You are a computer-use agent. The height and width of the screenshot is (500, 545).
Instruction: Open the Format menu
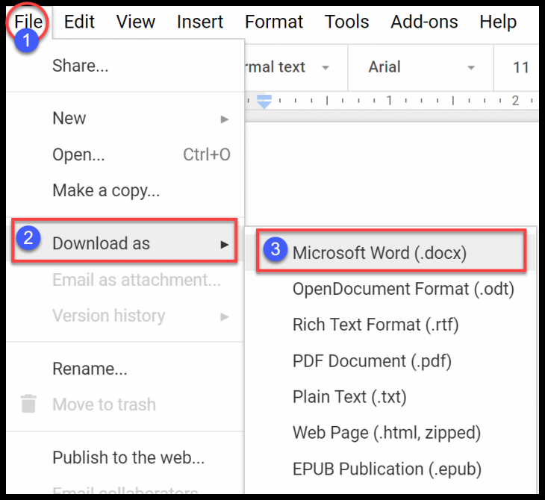point(274,22)
